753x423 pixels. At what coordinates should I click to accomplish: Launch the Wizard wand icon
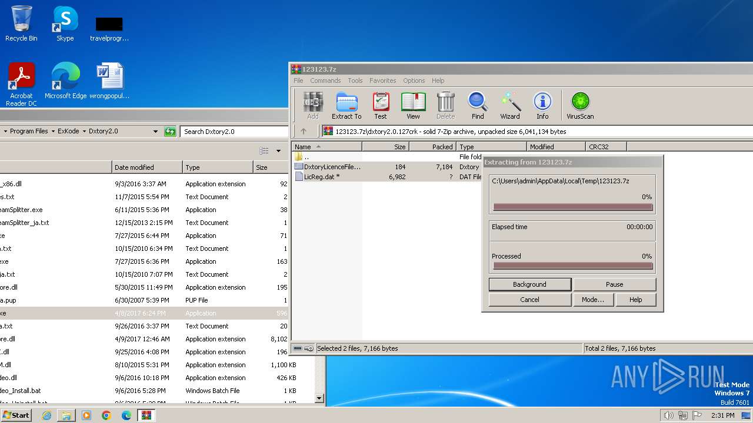coord(510,106)
